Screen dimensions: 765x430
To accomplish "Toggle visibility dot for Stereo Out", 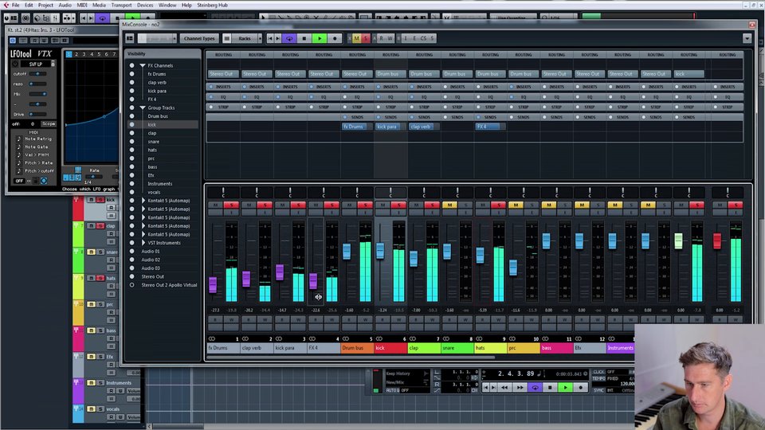I will tap(131, 276).
